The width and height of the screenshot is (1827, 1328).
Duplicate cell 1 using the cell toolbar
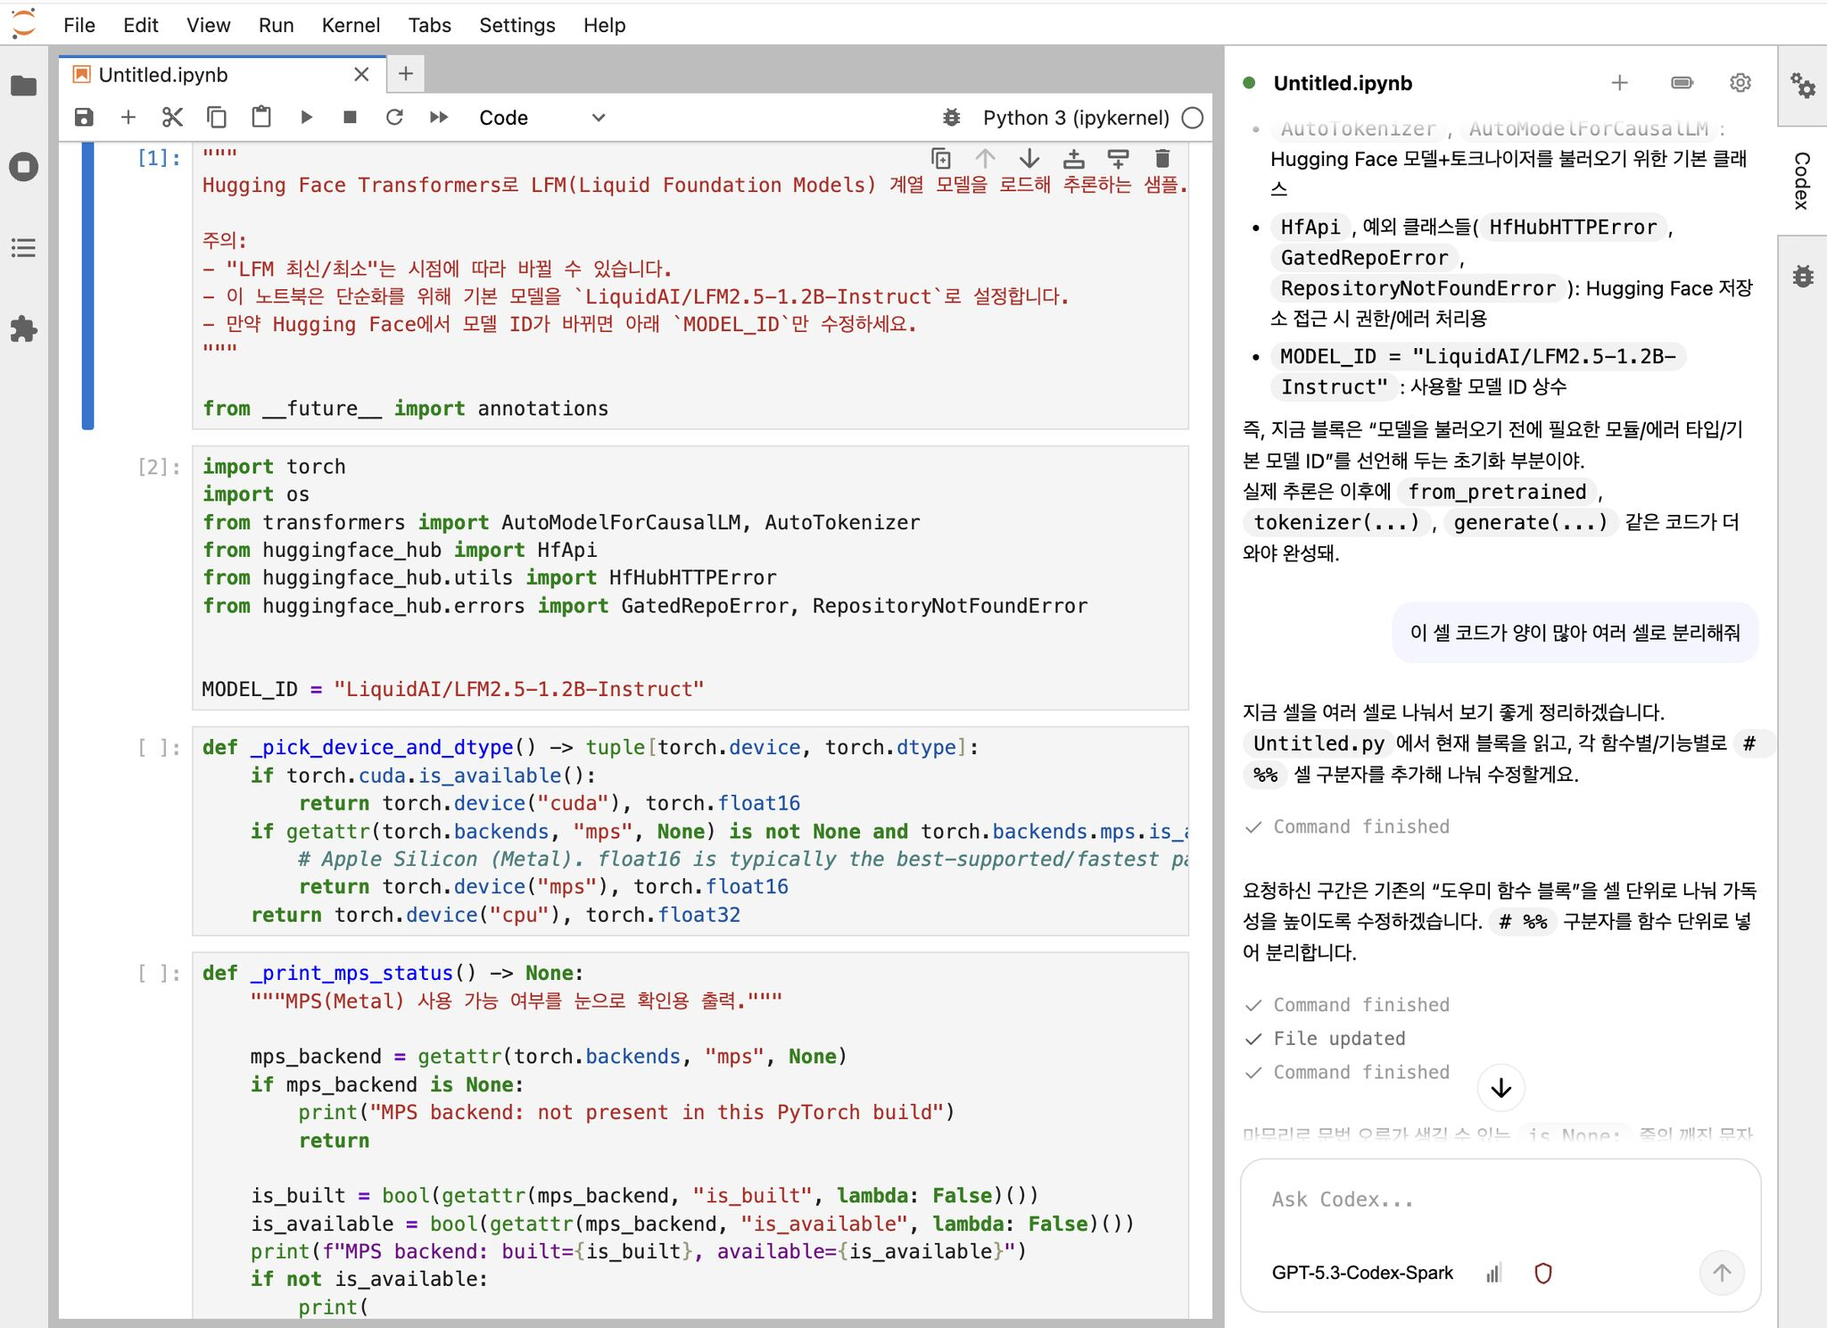[x=941, y=159]
